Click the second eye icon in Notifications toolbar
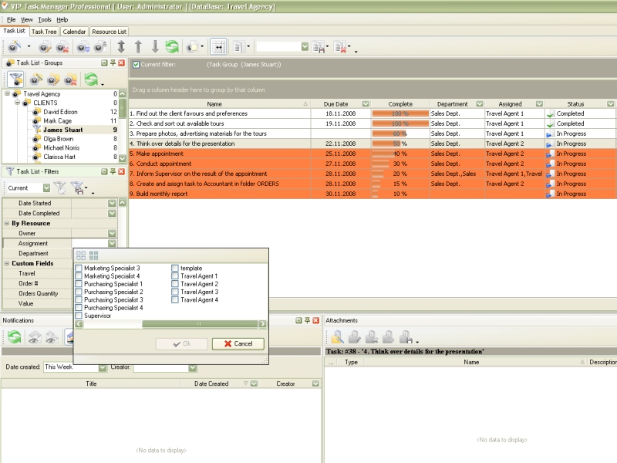617x463 pixels. tap(52, 337)
